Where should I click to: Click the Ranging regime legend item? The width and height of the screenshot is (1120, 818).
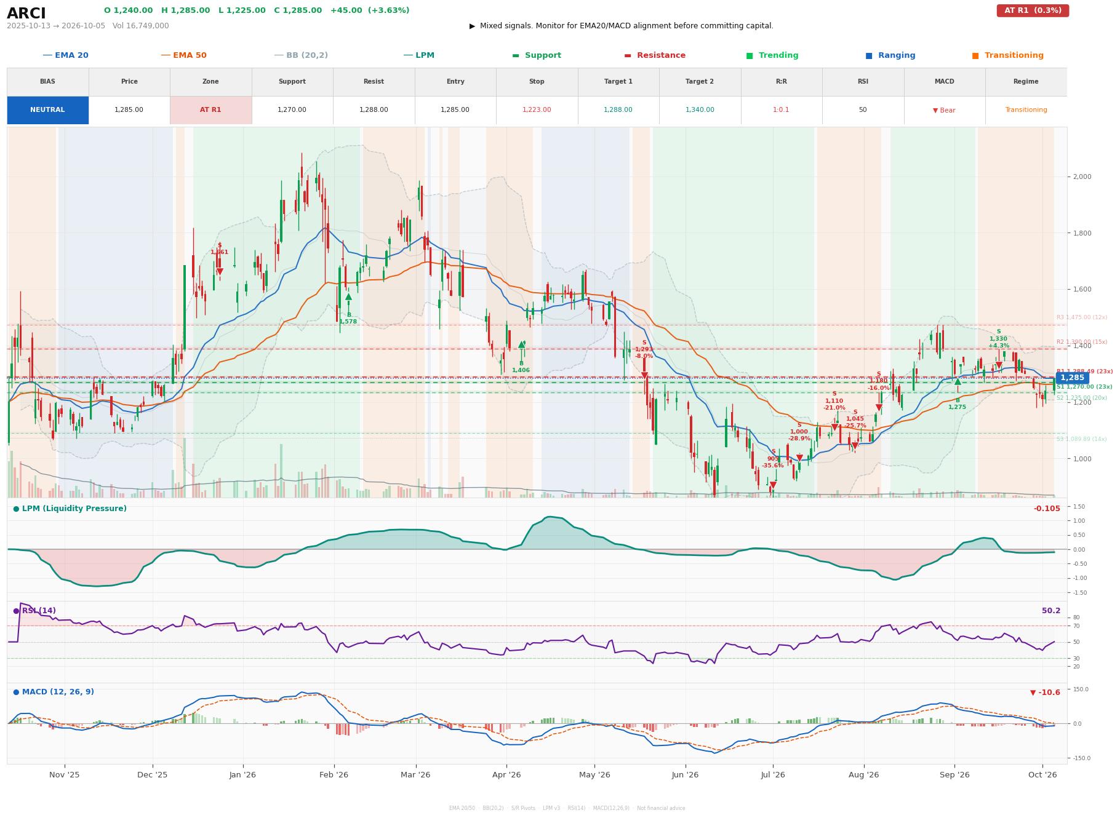pos(890,55)
